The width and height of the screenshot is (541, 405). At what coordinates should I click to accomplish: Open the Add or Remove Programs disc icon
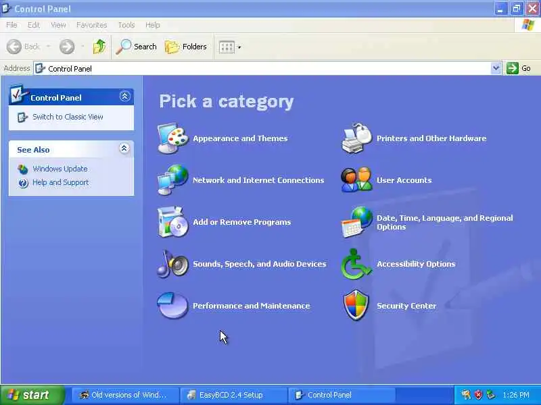pos(173,222)
